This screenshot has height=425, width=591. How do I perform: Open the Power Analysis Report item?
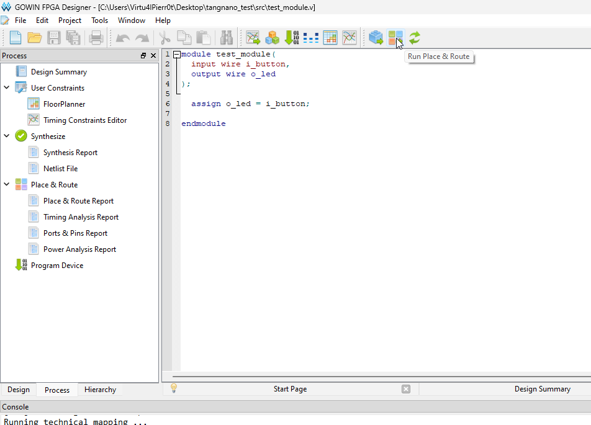pyautogui.click(x=79, y=249)
